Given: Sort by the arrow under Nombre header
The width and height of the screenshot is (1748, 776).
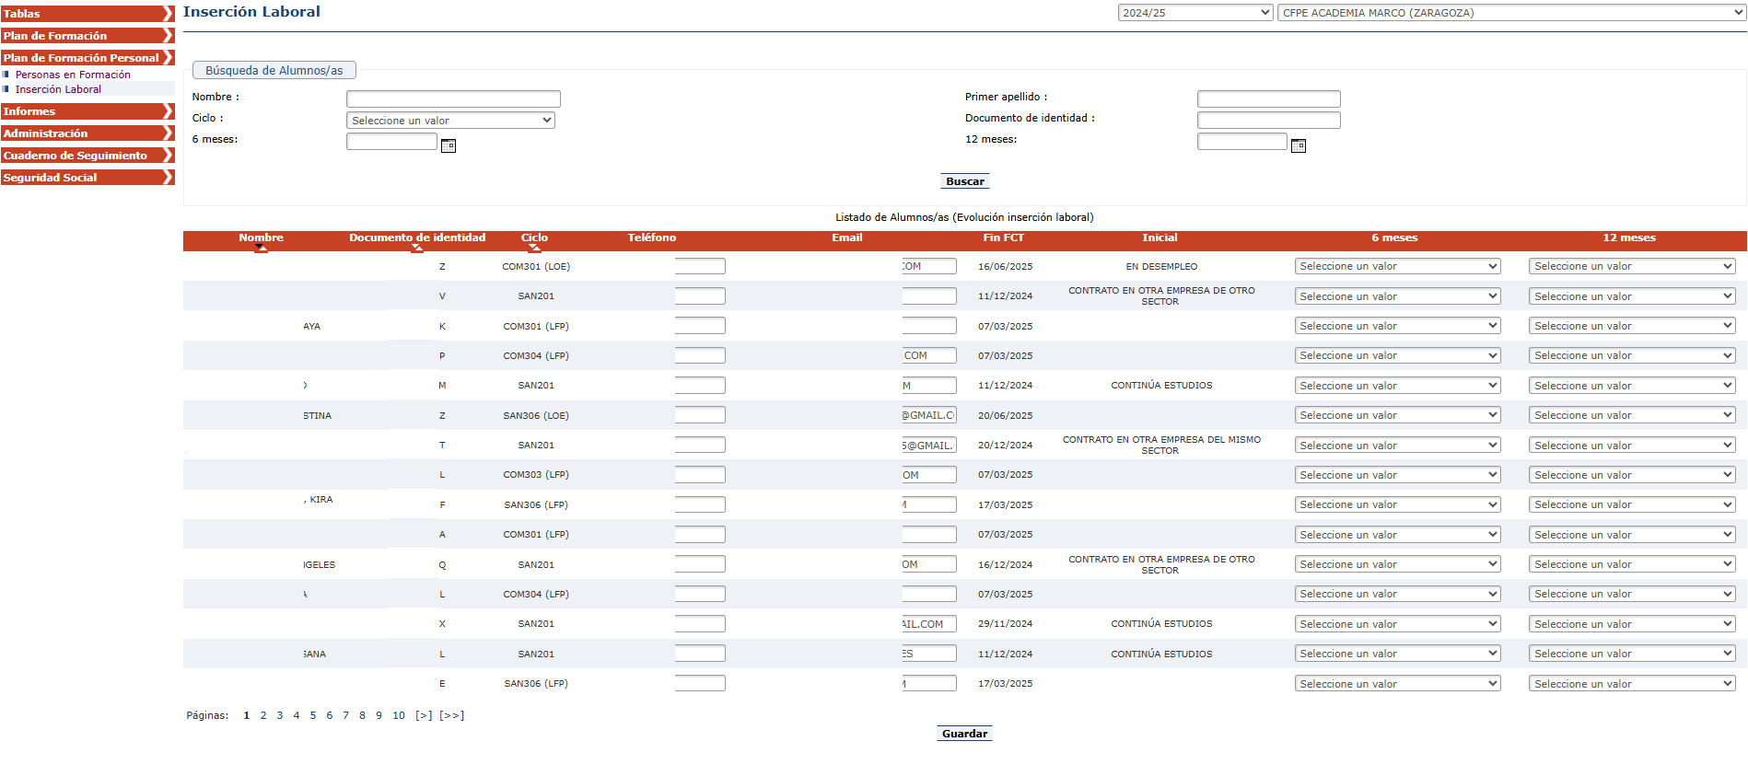Looking at the screenshot, I should [261, 248].
